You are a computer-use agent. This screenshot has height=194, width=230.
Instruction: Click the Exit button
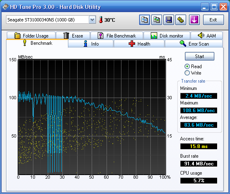click(214, 20)
